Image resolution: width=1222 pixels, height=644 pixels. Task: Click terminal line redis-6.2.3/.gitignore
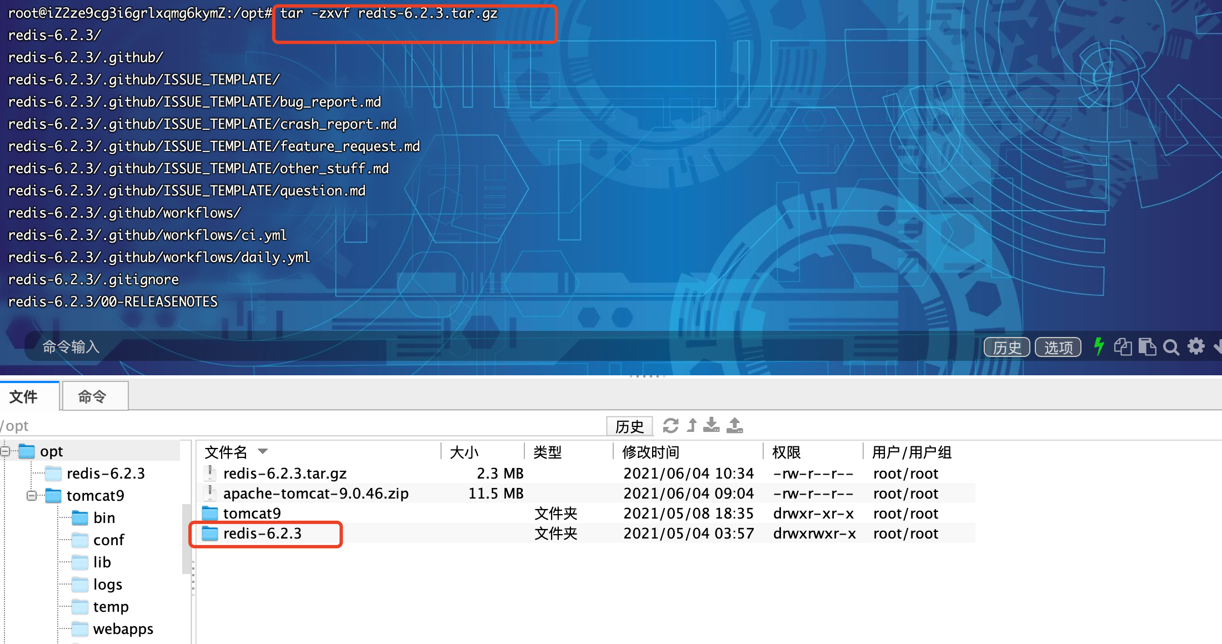click(x=93, y=279)
